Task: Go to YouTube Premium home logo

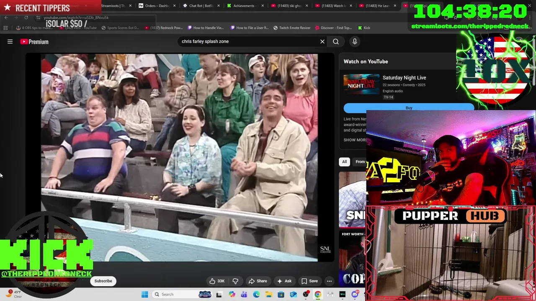Action: coord(34,41)
